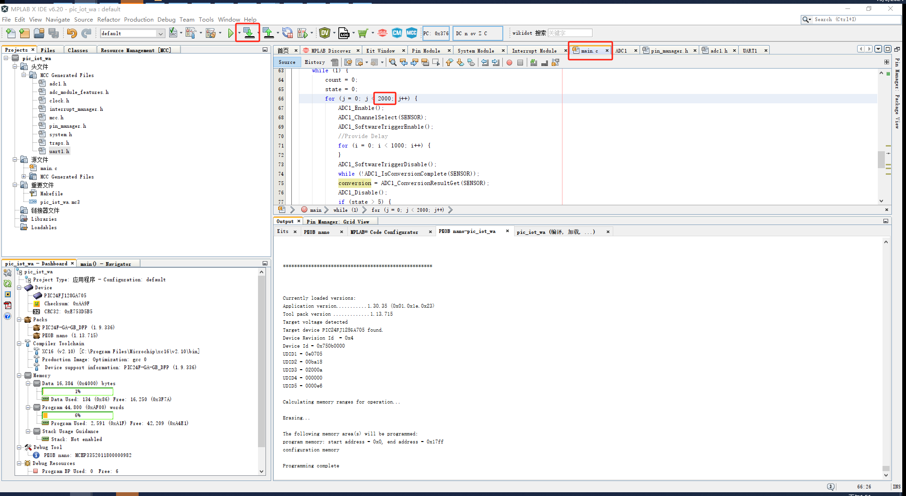Click the green Run Project arrow
The height and width of the screenshot is (496, 906).
(231, 33)
